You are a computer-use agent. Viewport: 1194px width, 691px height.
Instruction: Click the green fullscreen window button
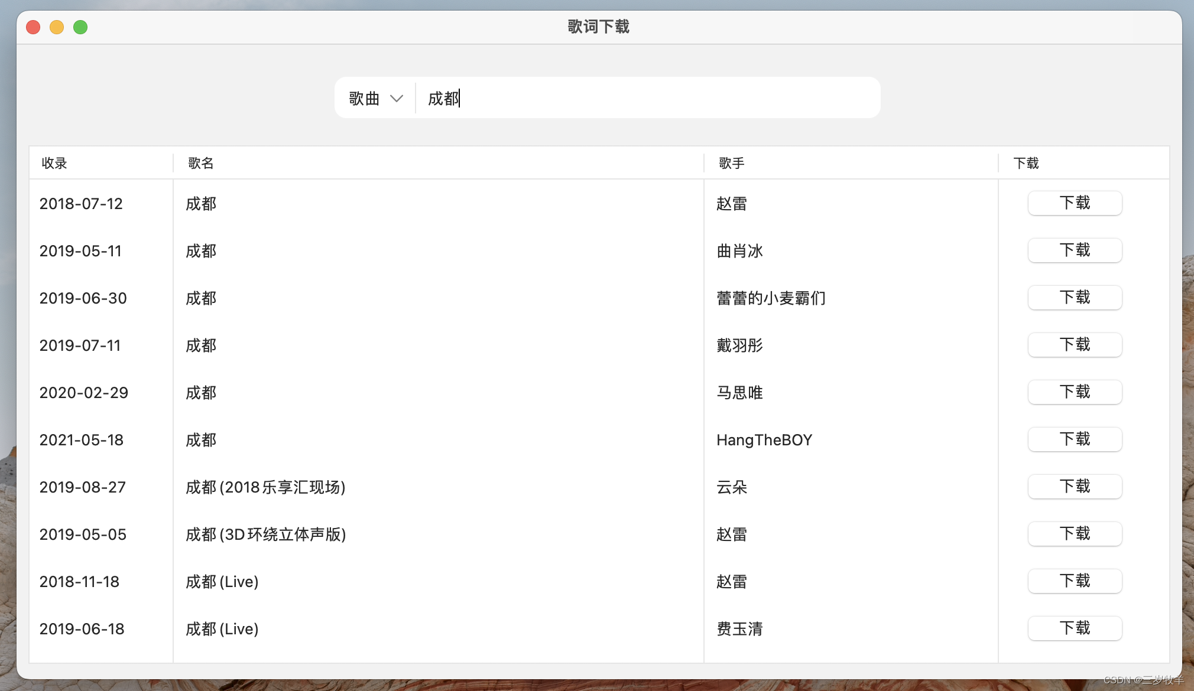pos(80,27)
